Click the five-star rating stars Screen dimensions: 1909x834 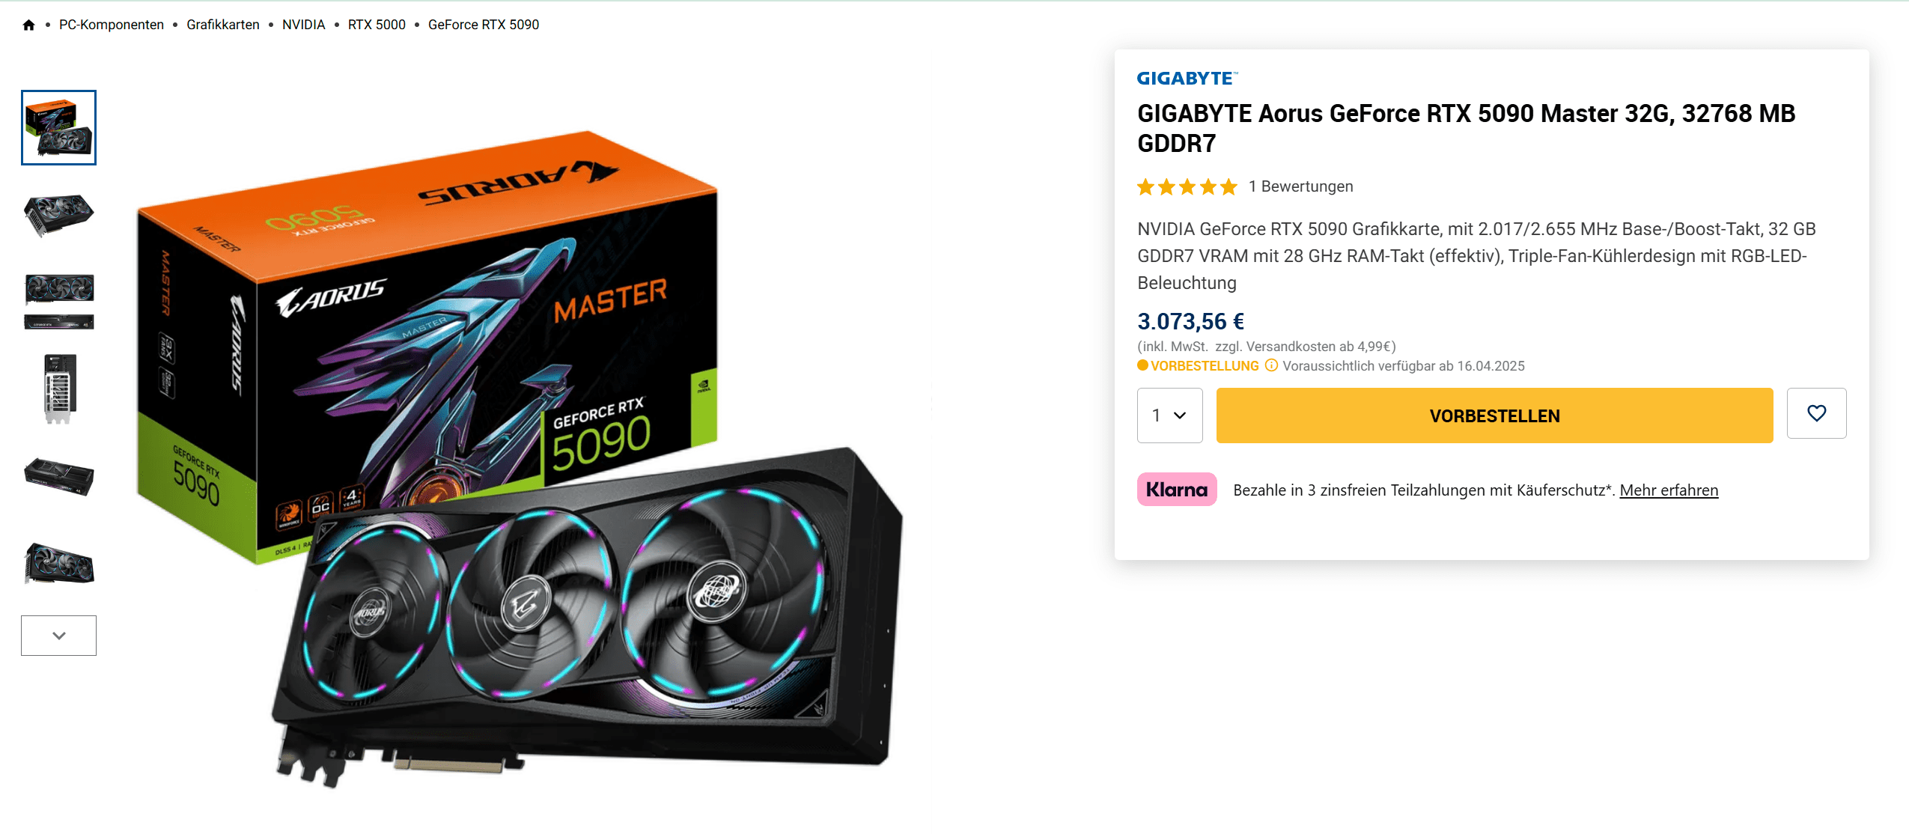[1187, 186]
